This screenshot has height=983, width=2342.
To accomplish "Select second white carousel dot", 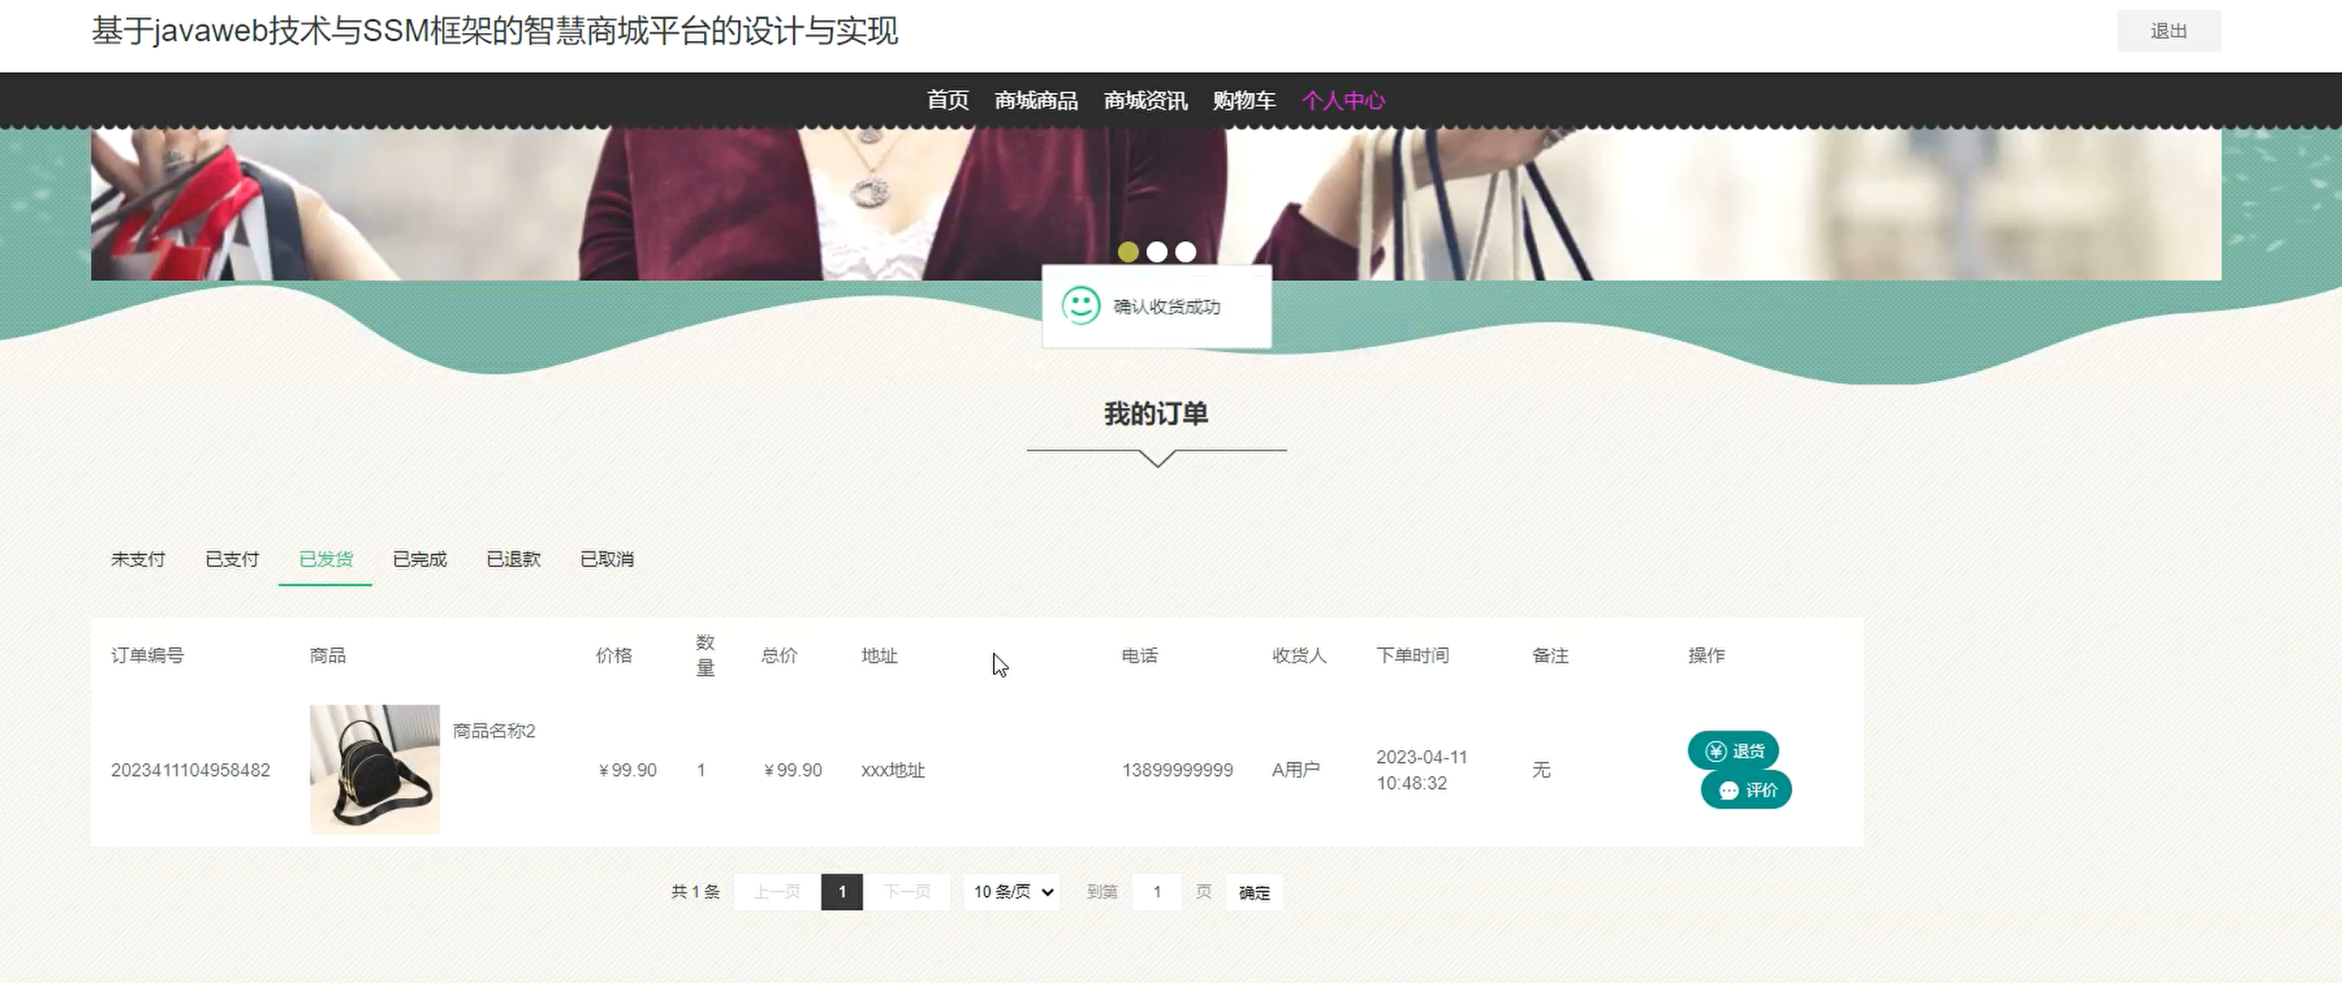I will click(1157, 251).
